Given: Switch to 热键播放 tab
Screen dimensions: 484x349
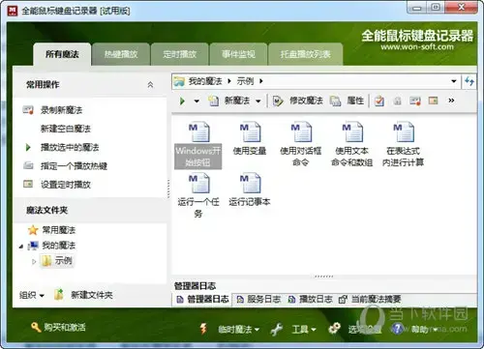Looking at the screenshot, I should point(121,54).
